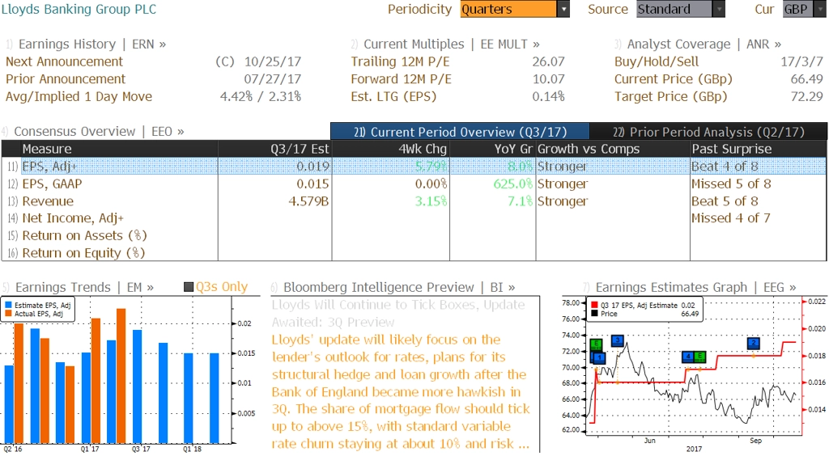Open Earnings Trends | EM link
The image size is (829, 456).
84,287
